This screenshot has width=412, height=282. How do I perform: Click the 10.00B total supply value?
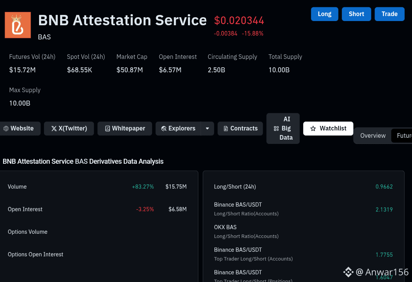click(x=279, y=70)
